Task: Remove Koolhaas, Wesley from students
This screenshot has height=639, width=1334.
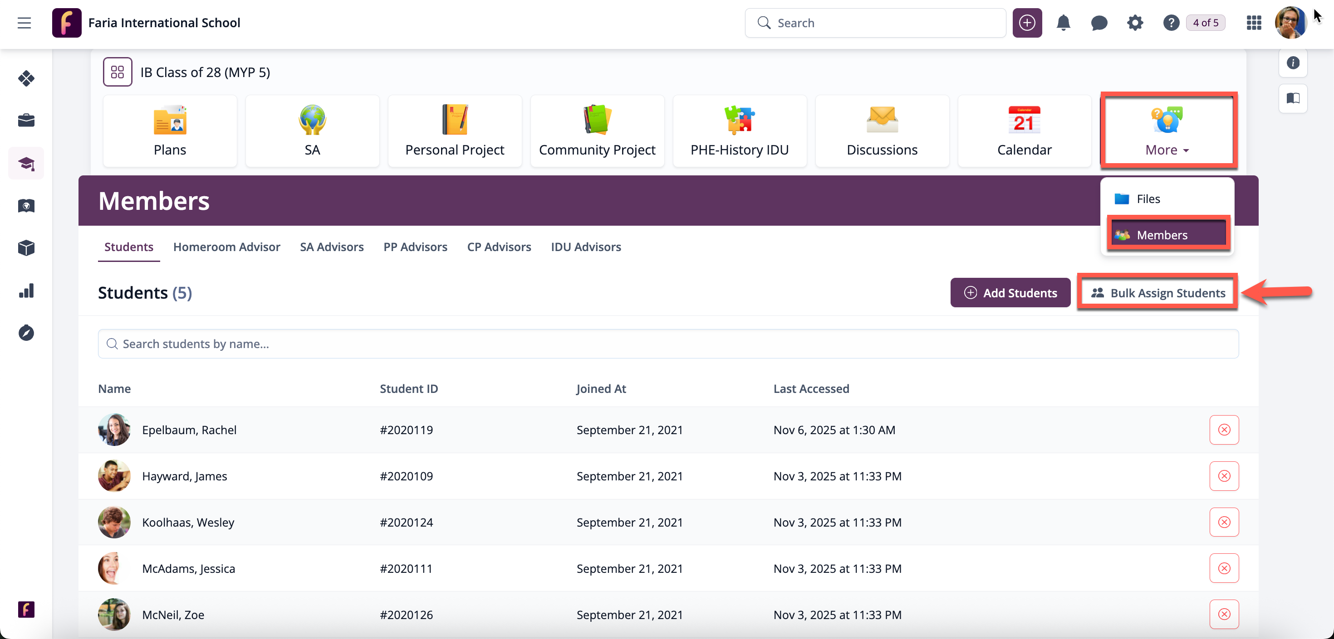Action: pos(1224,522)
